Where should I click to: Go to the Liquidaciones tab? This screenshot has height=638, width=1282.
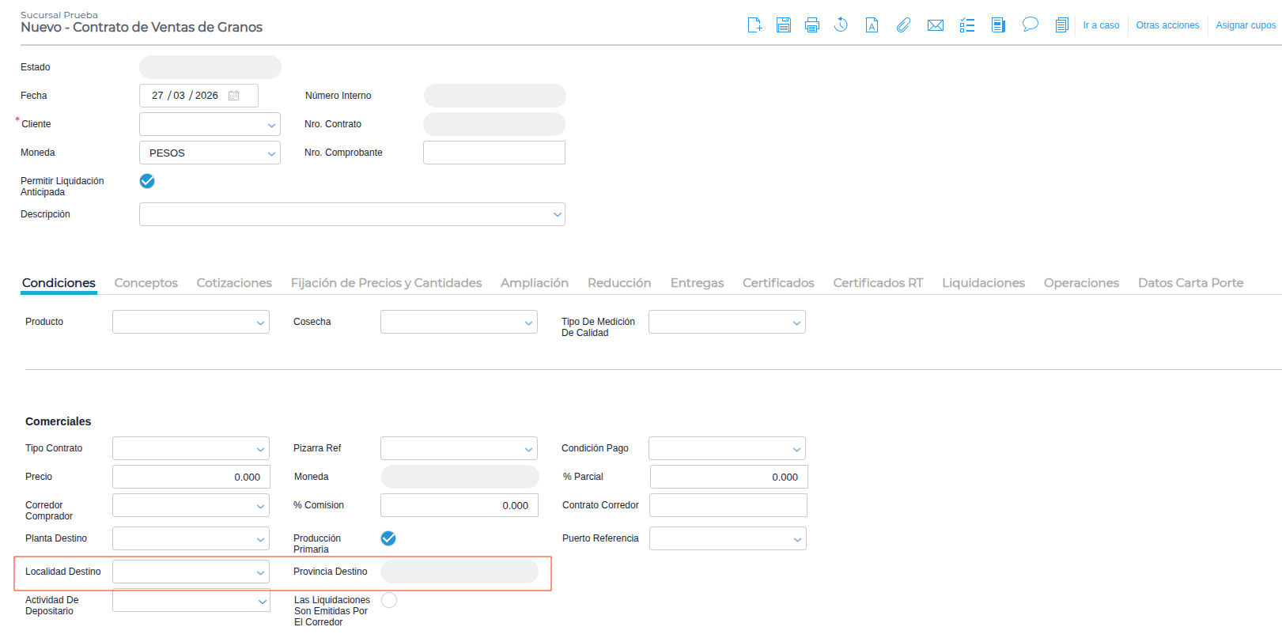983,283
